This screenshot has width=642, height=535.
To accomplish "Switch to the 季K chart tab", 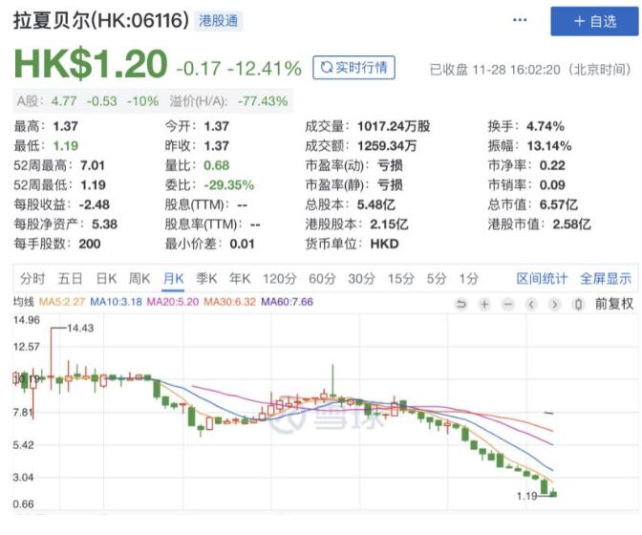I will tap(206, 279).
